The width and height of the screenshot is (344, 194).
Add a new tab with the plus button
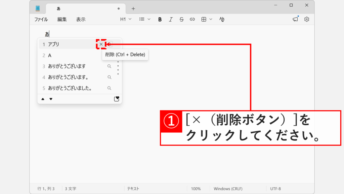[x=133, y=8]
